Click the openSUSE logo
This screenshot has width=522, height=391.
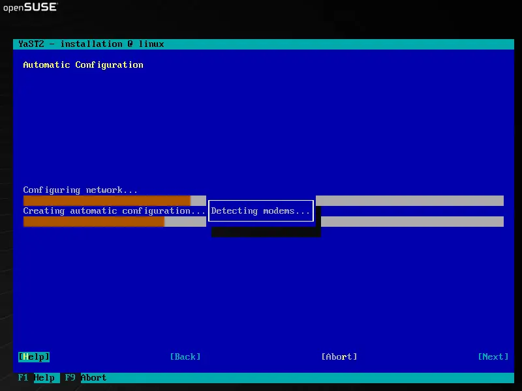coord(30,7)
